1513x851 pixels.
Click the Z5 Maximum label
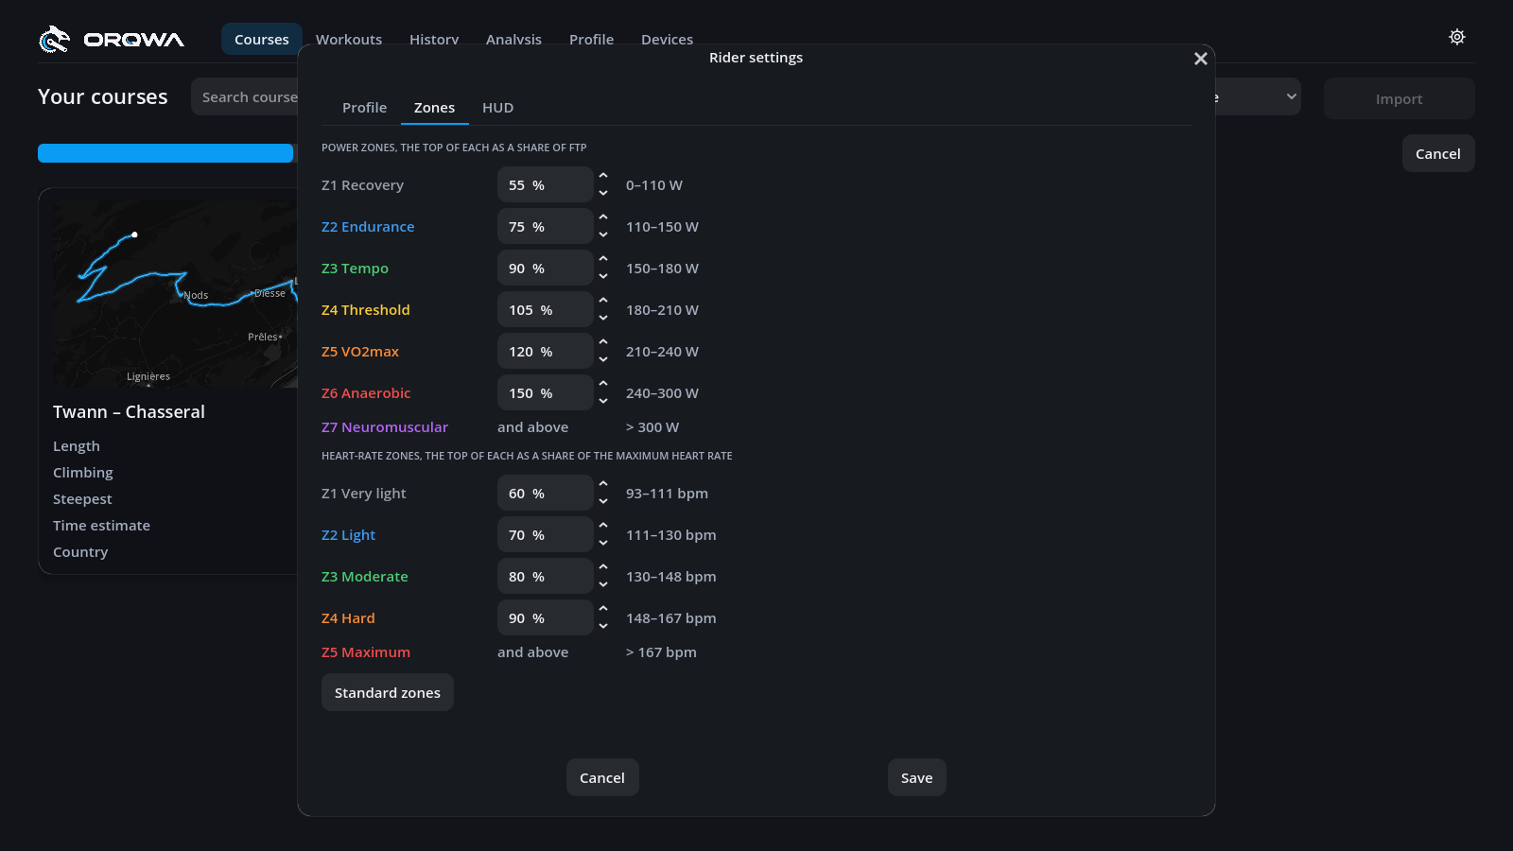pos(366,652)
